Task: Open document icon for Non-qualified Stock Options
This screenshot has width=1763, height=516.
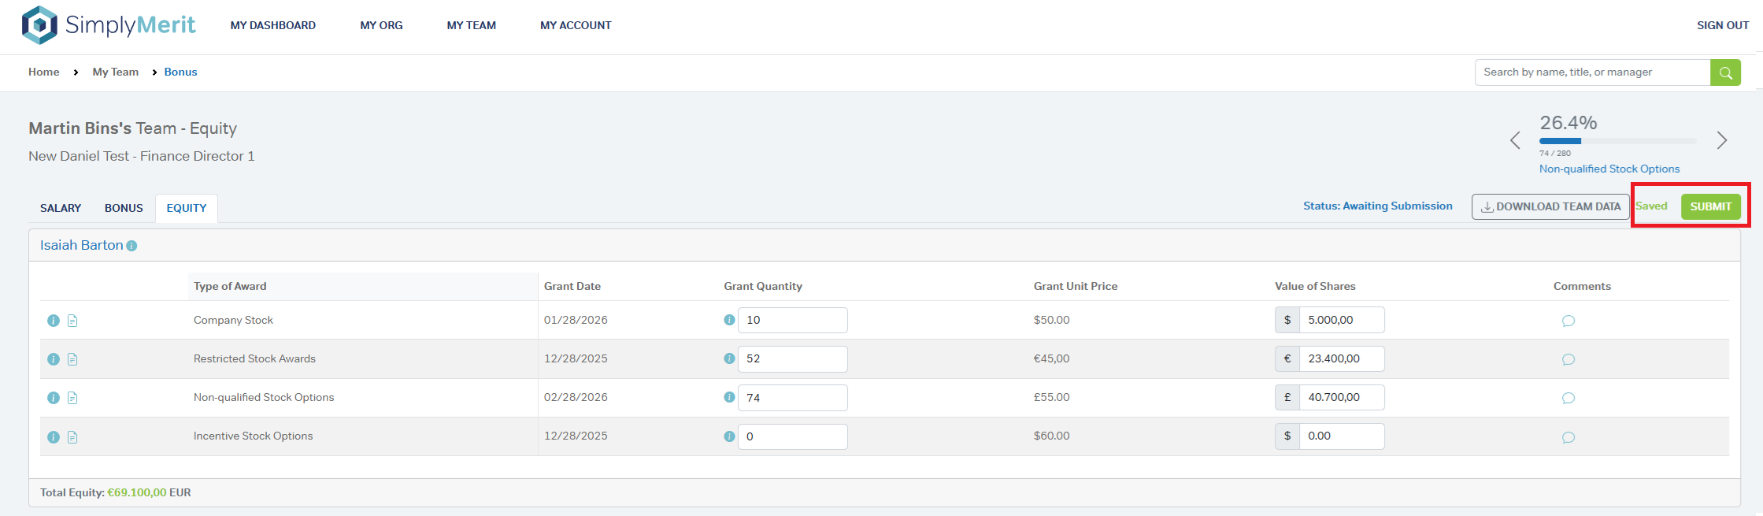Action: pyautogui.click(x=72, y=398)
